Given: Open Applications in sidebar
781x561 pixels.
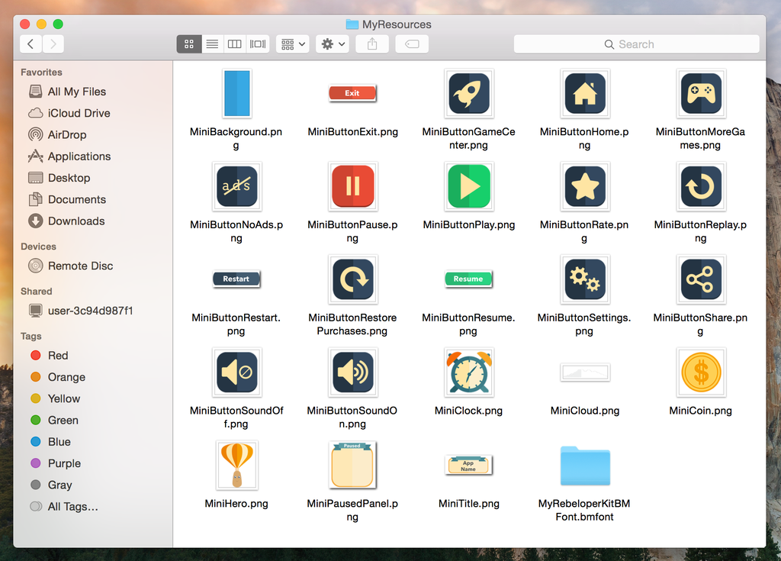Looking at the screenshot, I should tap(93, 156).
